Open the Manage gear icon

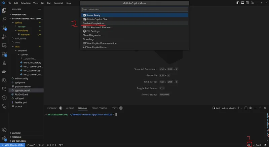(4, 138)
